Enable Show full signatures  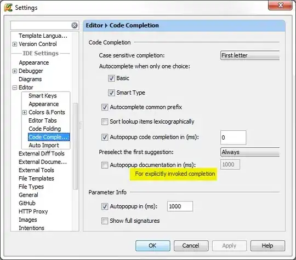(105, 221)
